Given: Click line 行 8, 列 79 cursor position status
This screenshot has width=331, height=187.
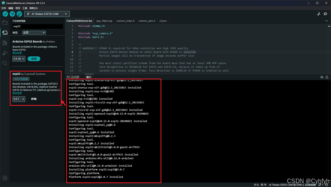Looking at the screenshot, I should pyautogui.click(x=260, y=185).
